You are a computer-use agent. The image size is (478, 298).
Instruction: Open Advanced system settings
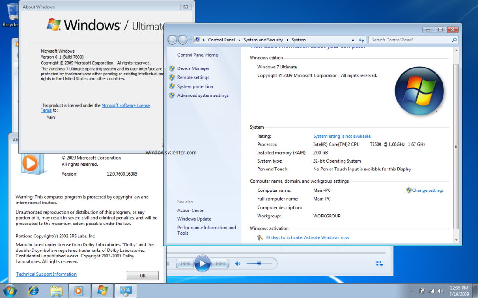203,95
